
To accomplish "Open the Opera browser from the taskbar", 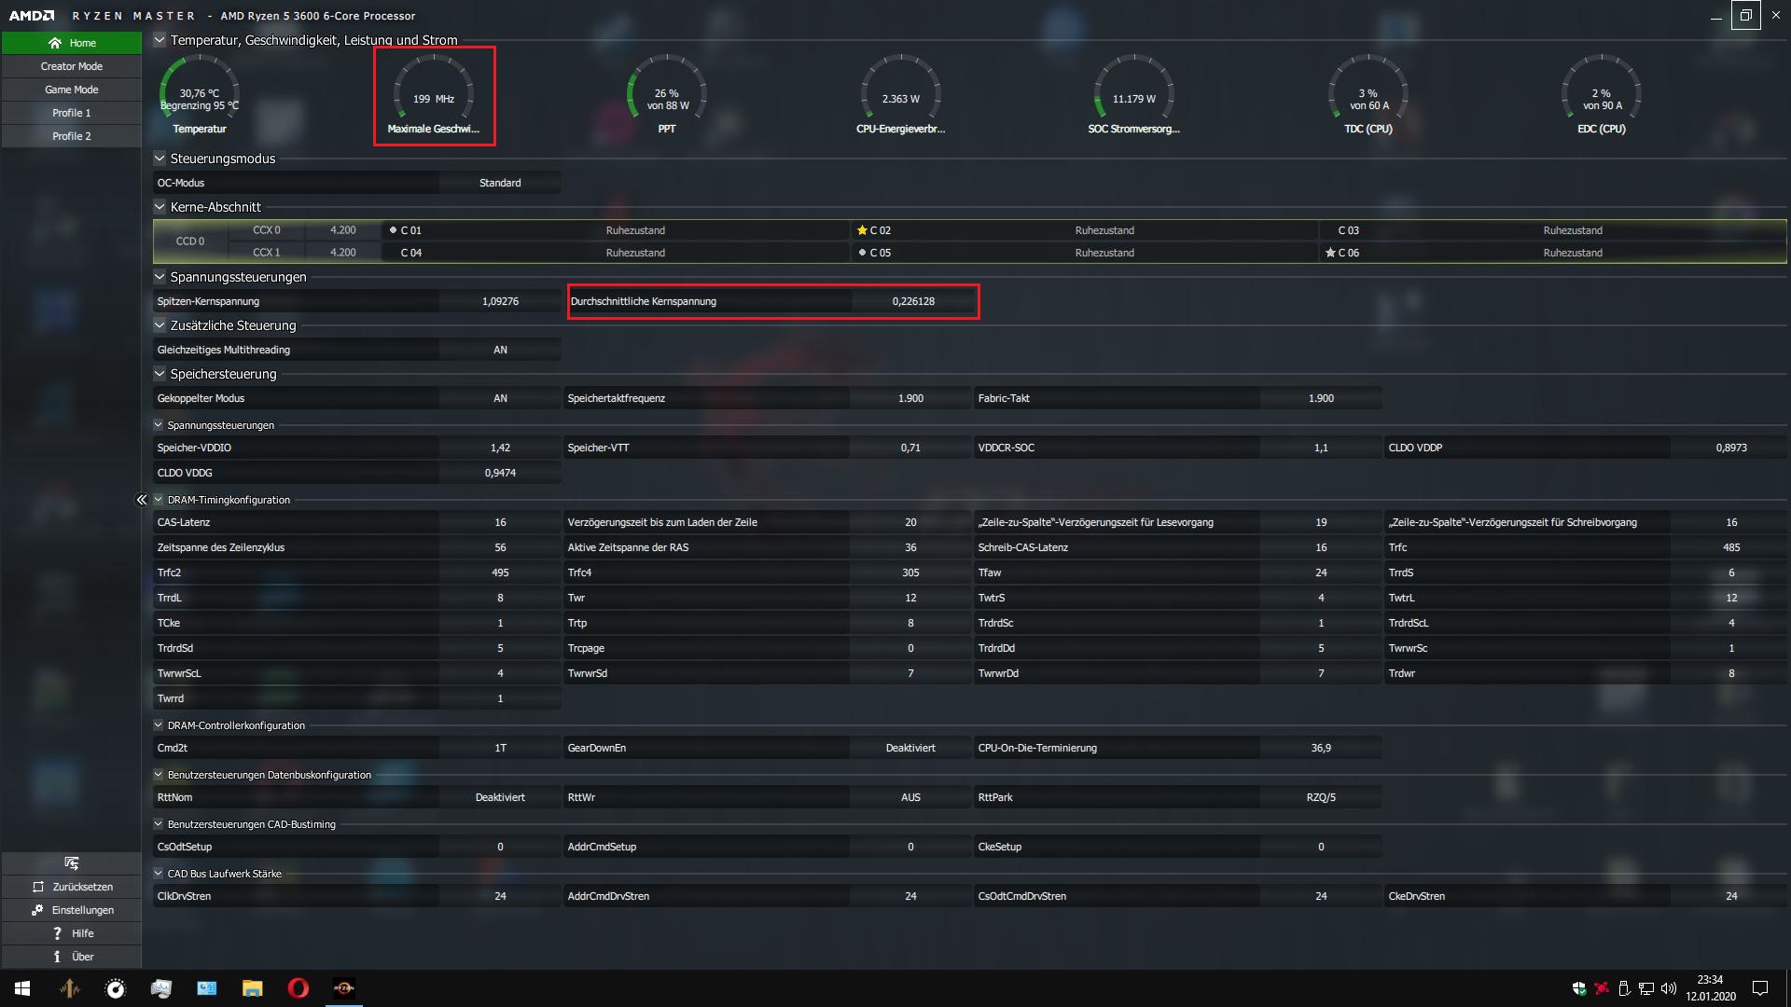I will coord(298,988).
